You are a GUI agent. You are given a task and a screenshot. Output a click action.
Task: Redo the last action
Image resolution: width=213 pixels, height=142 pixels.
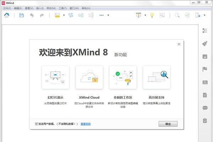42,15
